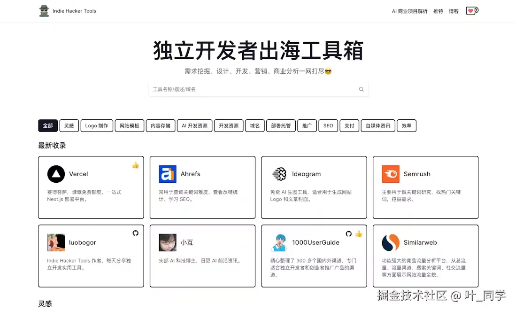Screen dimensions: 515x311
Task: Click the 1000UserGuide cartoon avatar
Action: [279, 242]
